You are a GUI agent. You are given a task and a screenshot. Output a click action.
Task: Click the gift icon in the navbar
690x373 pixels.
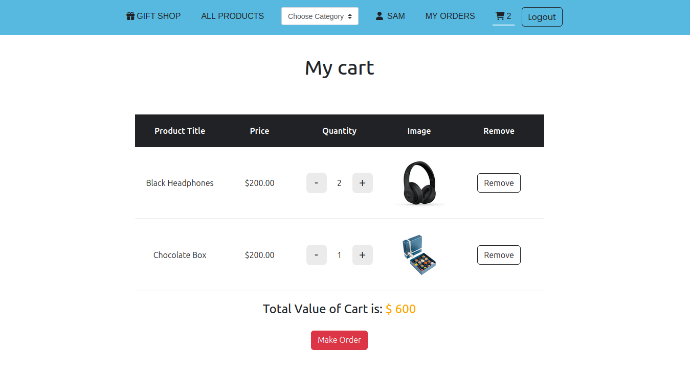click(x=130, y=16)
